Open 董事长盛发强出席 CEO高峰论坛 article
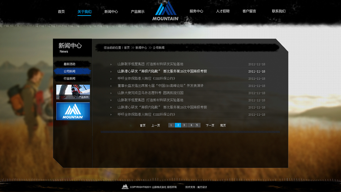The width and height of the screenshot is (341, 192). [160, 86]
